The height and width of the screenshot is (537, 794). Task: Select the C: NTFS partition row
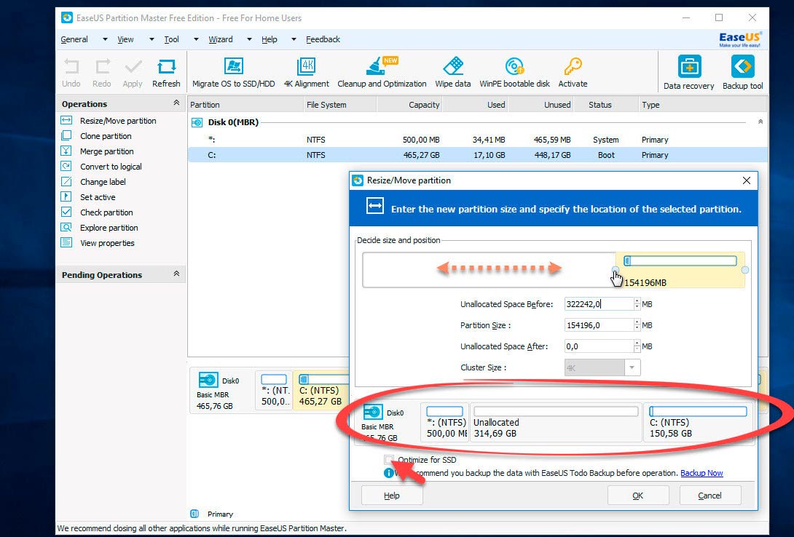coord(477,155)
